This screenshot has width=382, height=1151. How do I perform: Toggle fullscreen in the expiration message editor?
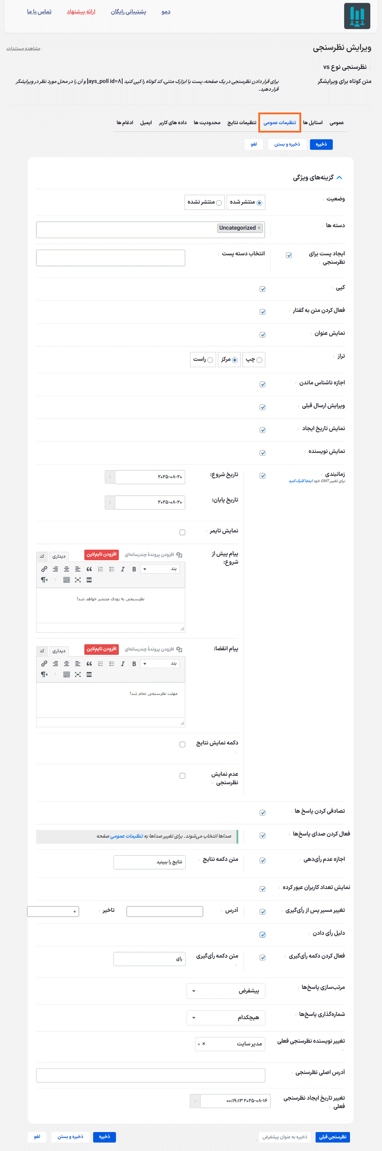[78, 674]
